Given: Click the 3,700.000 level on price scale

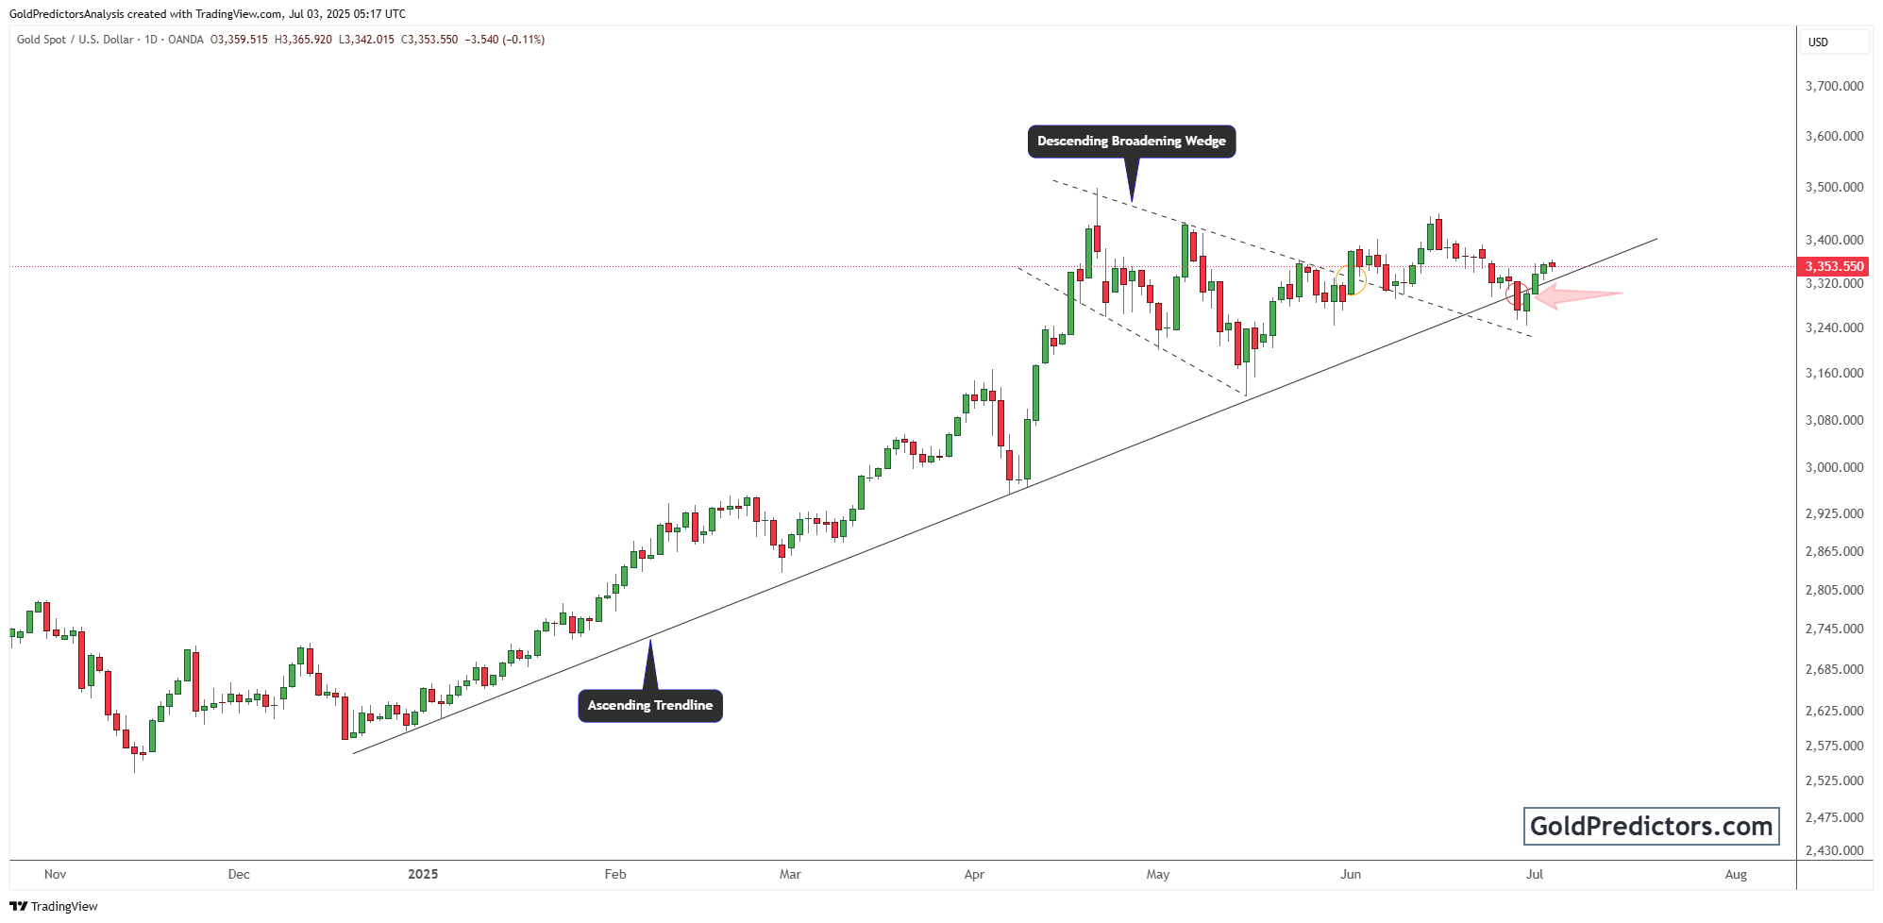Looking at the screenshot, I should (1834, 86).
